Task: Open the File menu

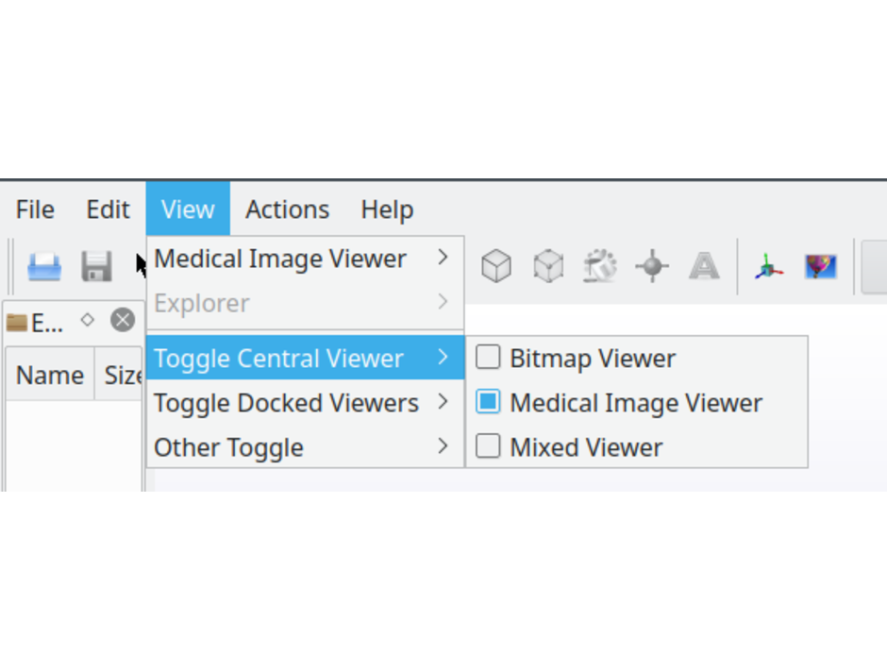Action: (x=35, y=209)
